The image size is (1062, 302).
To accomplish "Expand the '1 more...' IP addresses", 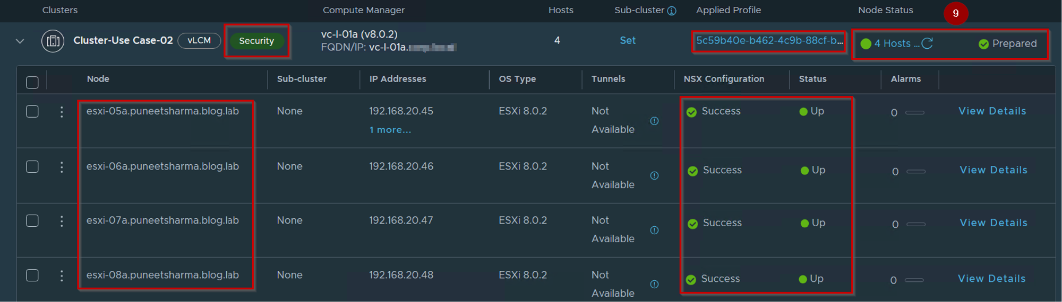I will pyautogui.click(x=390, y=130).
